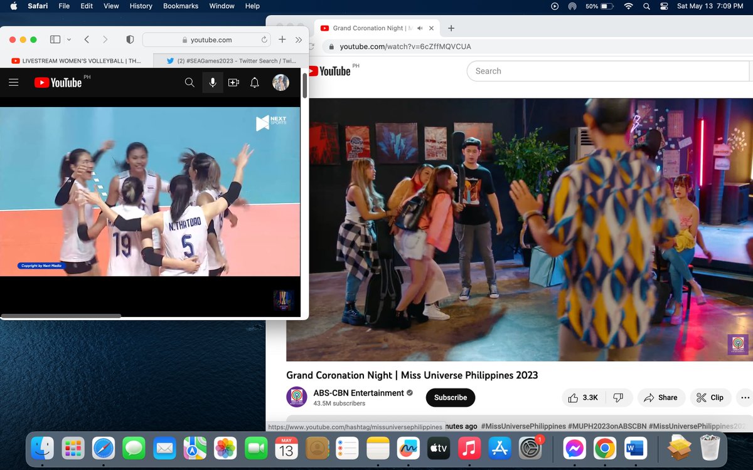Image resolution: width=753 pixels, height=470 pixels.
Task: Click the volleyball livestream video
Action: (150, 191)
